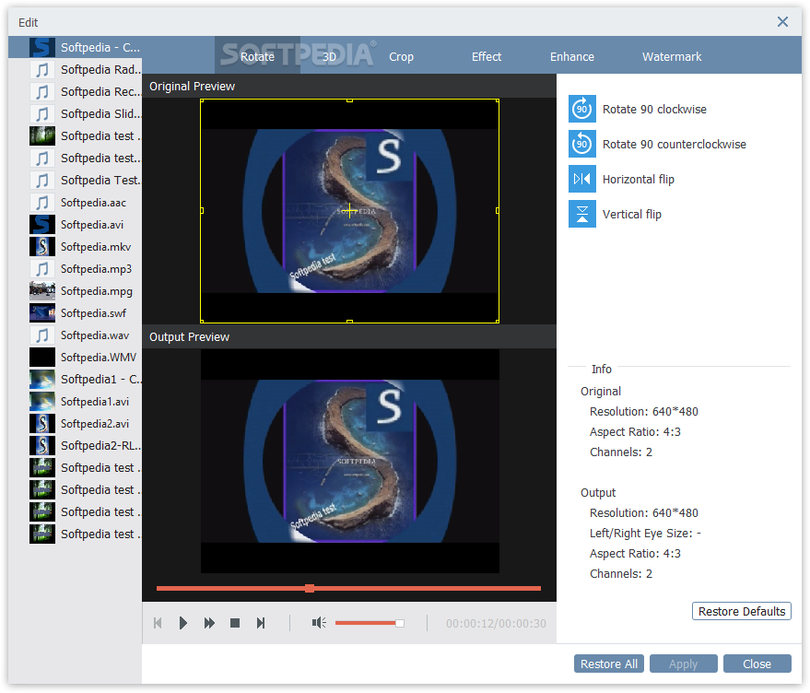Select Softpedia.swf video thumbnail
The image size is (810, 693).
pos(42,313)
